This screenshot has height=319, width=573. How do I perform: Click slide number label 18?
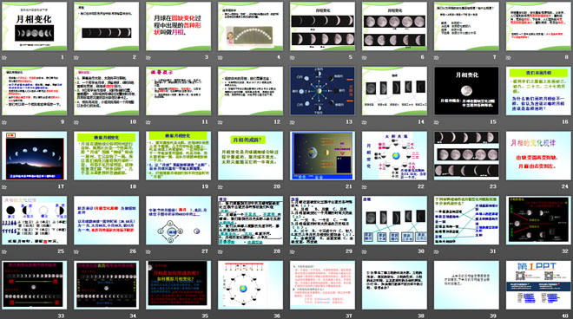pyautogui.click(x=133, y=186)
